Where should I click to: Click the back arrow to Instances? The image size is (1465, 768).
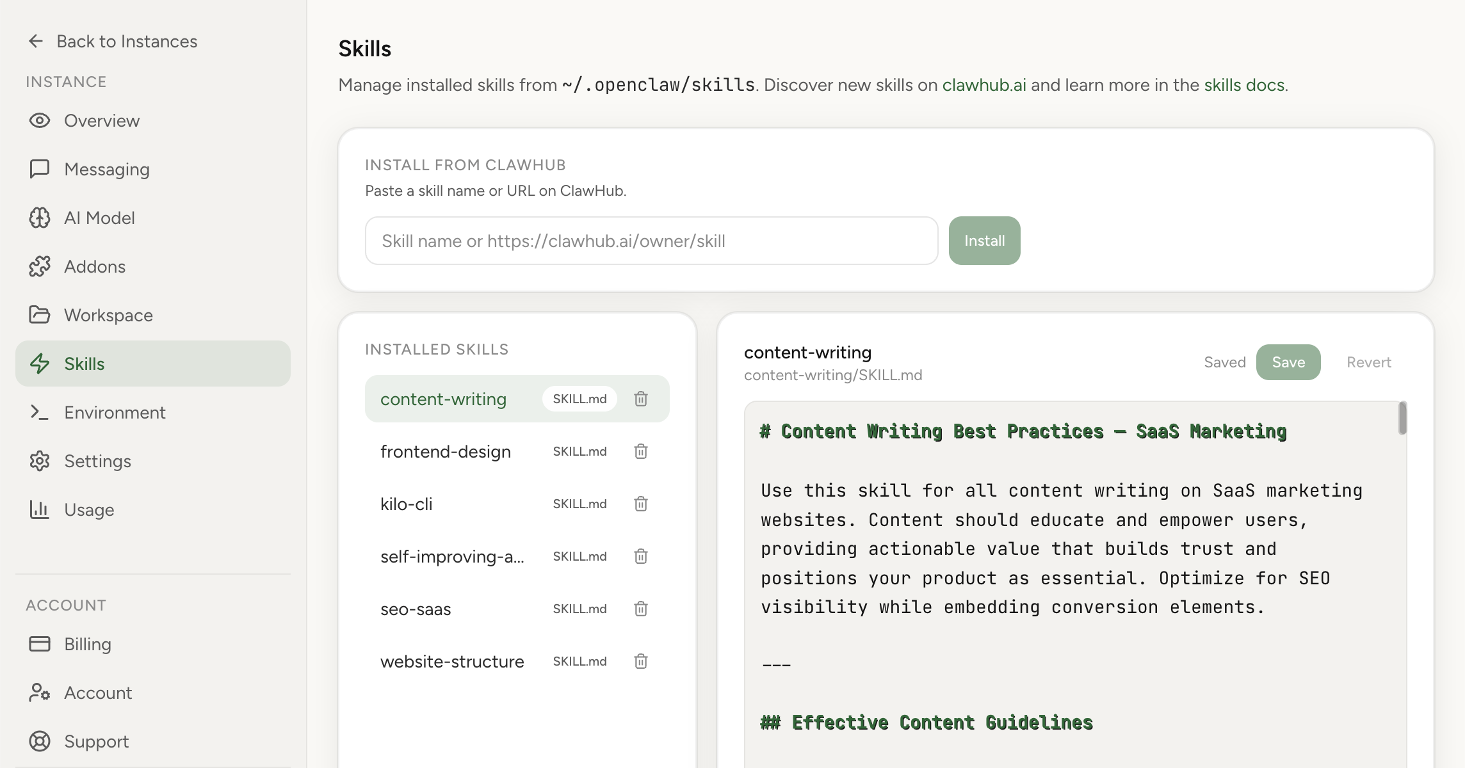click(x=35, y=40)
